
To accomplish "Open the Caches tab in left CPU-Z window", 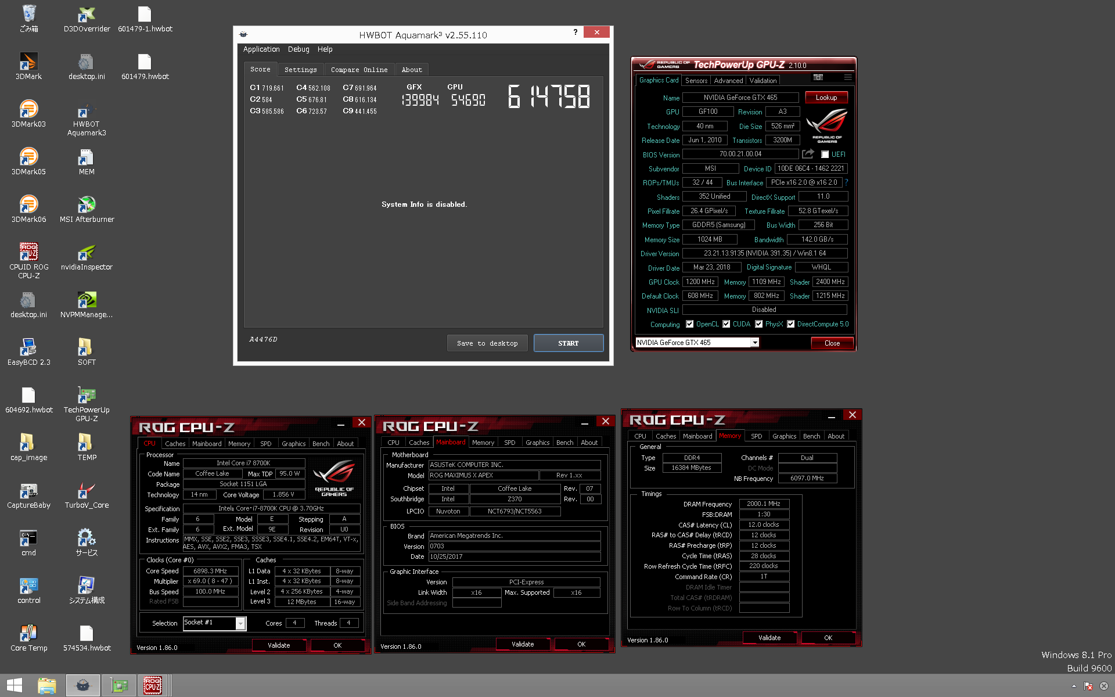I will (175, 444).
